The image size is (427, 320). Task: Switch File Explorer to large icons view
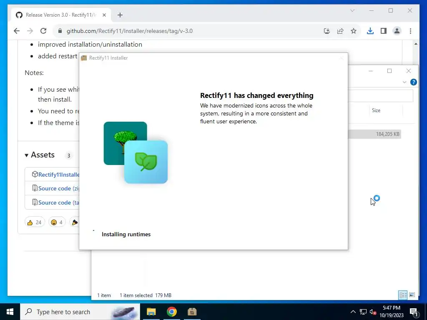(412, 295)
